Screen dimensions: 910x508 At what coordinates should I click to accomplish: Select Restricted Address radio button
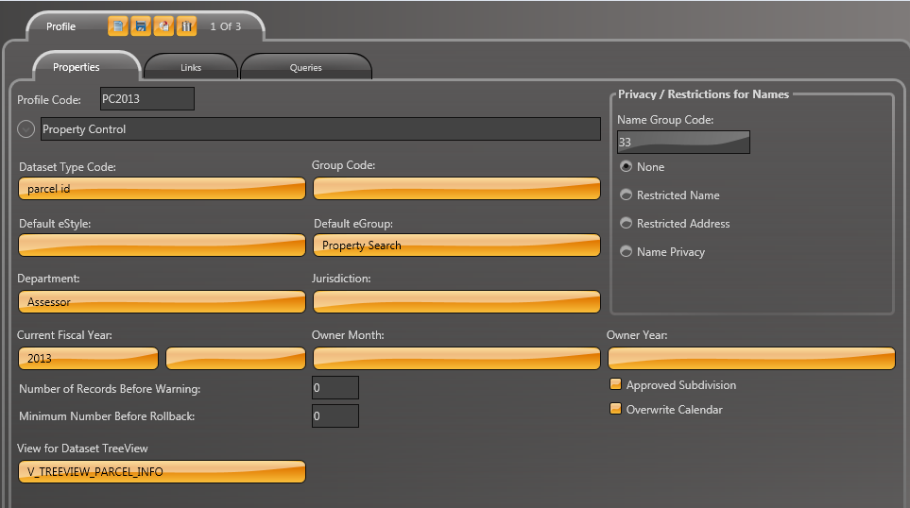click(x=626, y=223)
